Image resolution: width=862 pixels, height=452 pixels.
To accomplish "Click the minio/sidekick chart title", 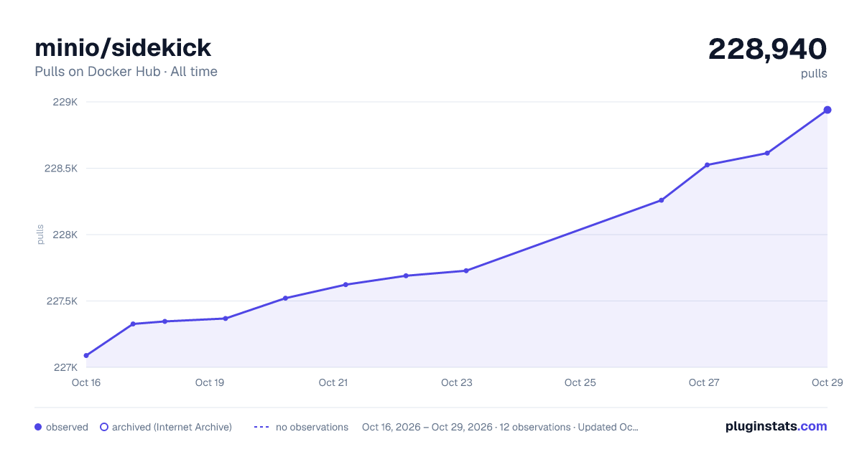I will click(x=123, y=47).
